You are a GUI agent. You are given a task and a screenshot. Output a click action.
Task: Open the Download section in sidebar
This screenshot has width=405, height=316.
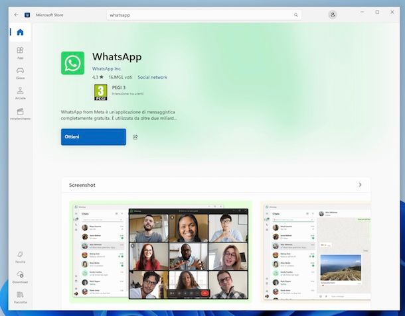pos(20,278)
